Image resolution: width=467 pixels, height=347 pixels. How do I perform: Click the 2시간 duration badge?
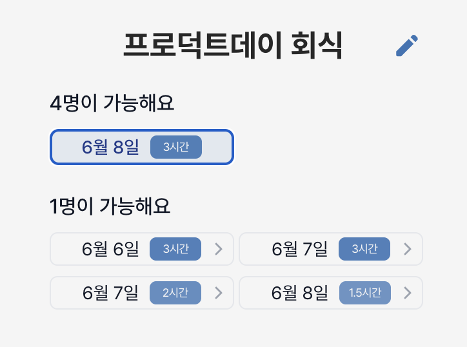coord(175,293)
